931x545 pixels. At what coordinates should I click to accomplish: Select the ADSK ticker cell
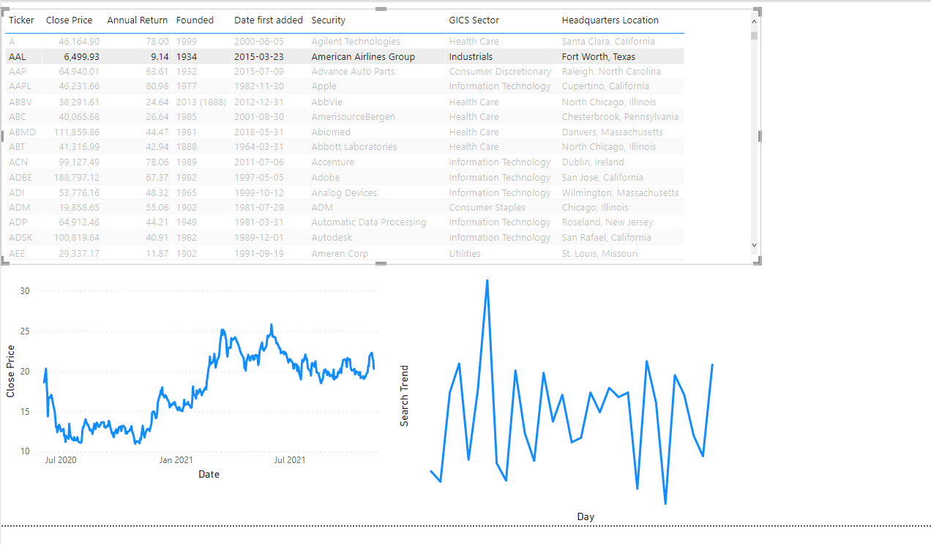pyautogui.click(x=20, y=238)
